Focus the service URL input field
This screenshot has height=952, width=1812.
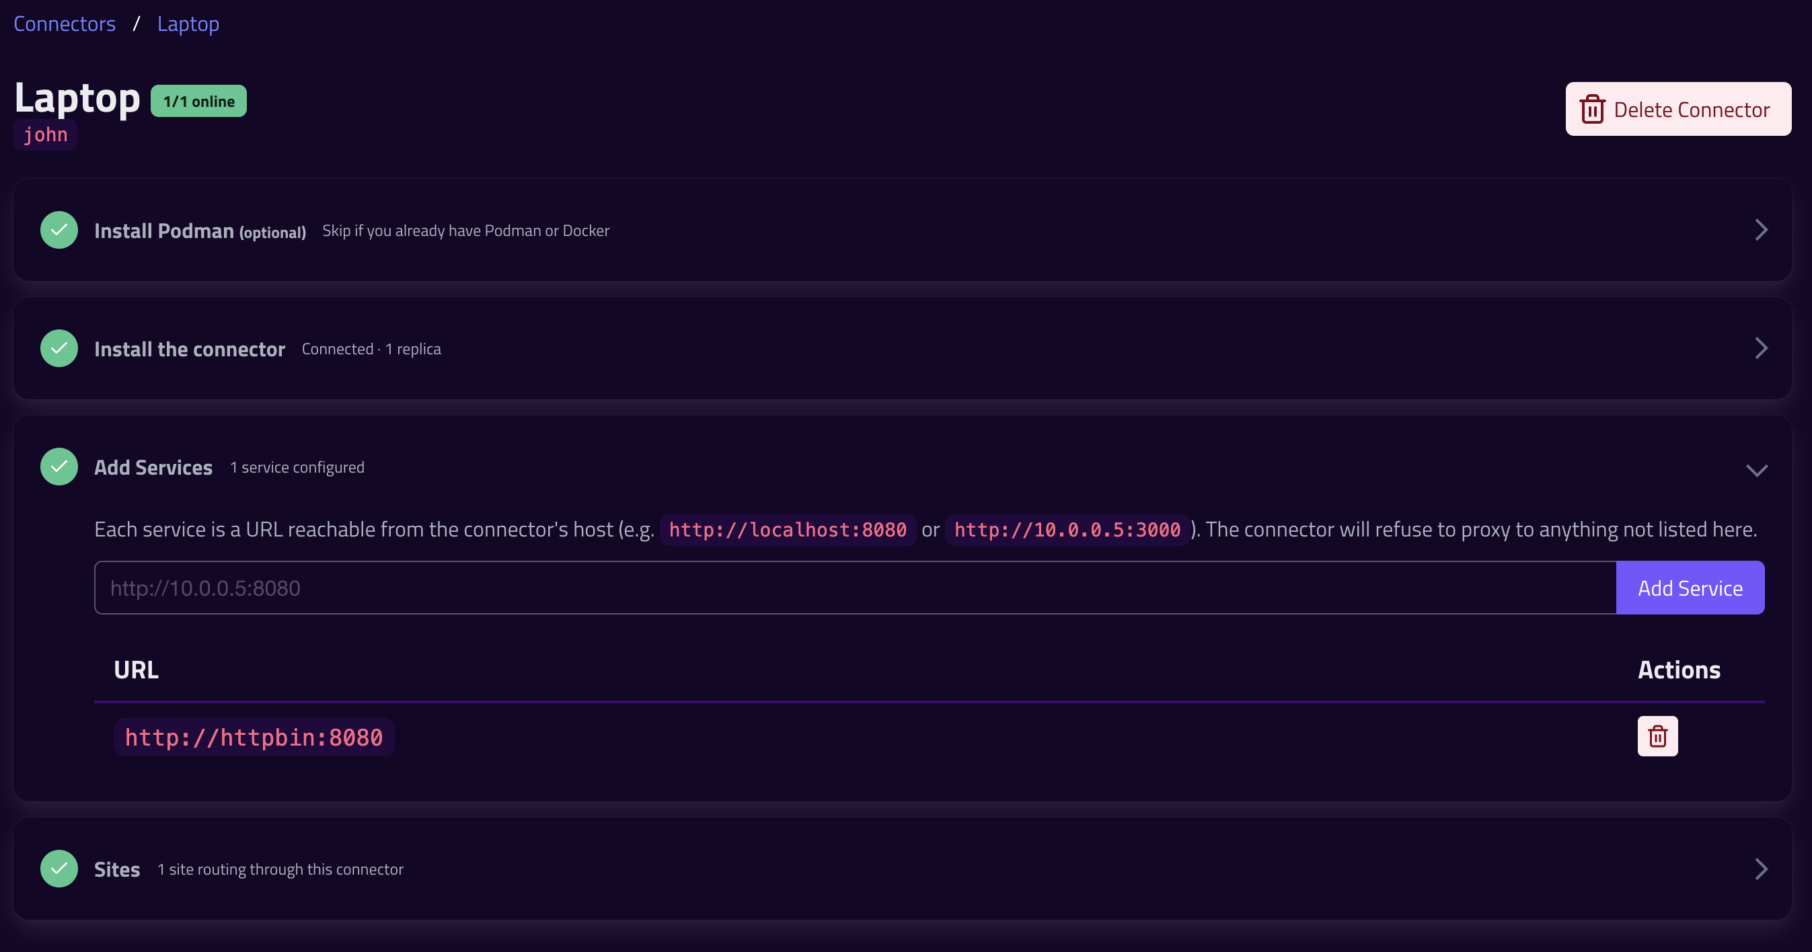click(x=856, y=588)
